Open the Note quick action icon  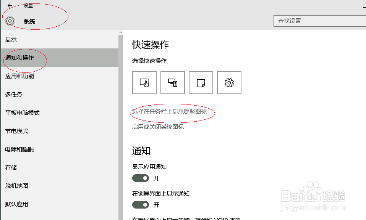201,82
